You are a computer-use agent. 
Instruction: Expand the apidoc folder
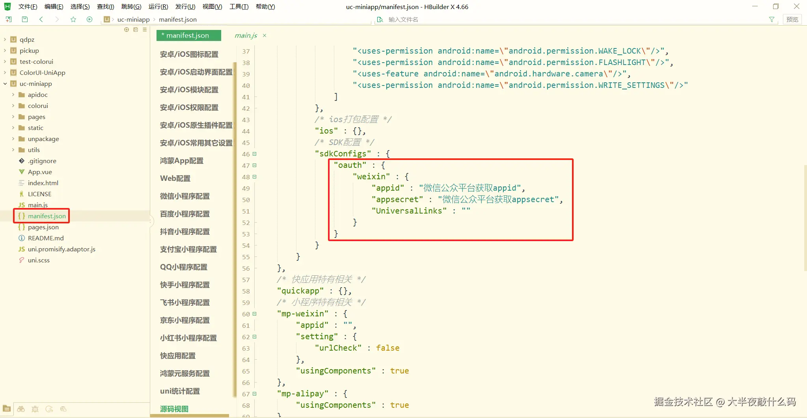coord(13,95)
